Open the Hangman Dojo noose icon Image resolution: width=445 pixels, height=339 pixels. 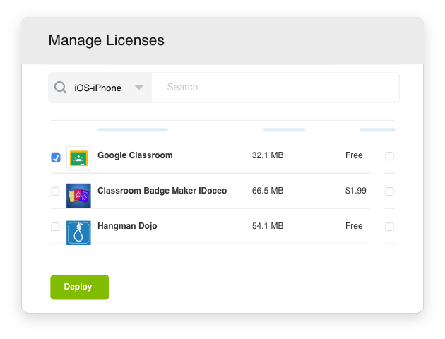point(78,232)
